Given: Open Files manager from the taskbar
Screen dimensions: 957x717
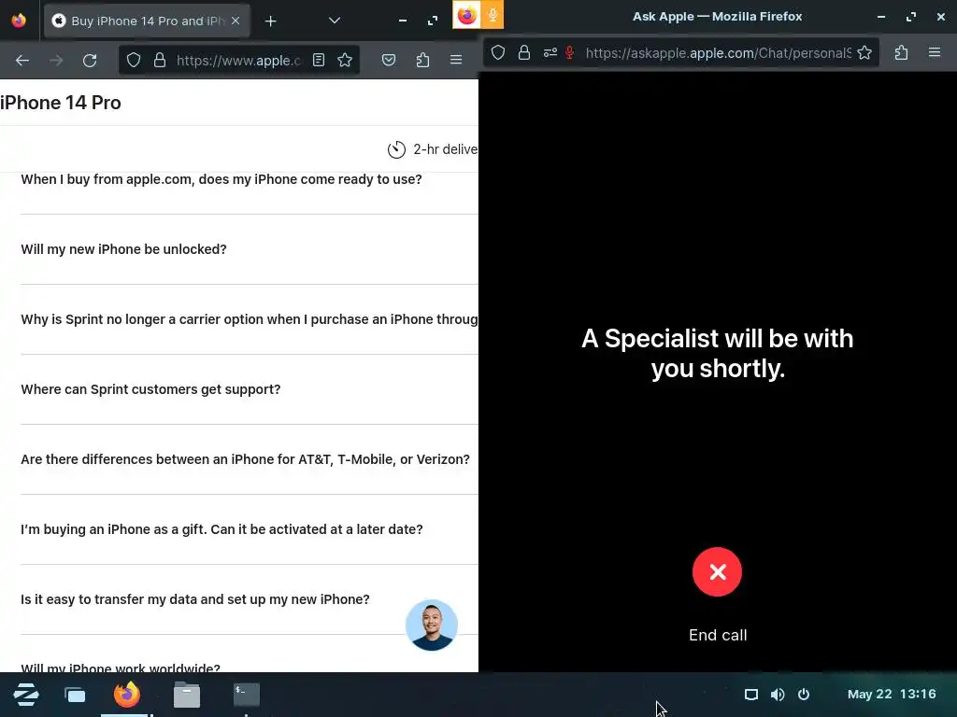Looking at the screenshot, I should [187, 695].
